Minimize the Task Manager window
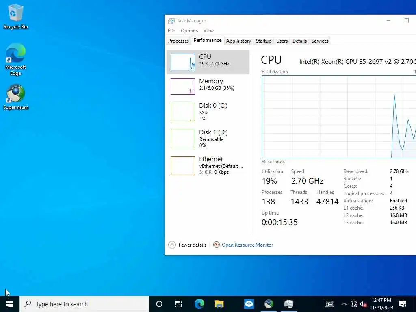Viewport: 416px width, 312px height. pos(388,20)
